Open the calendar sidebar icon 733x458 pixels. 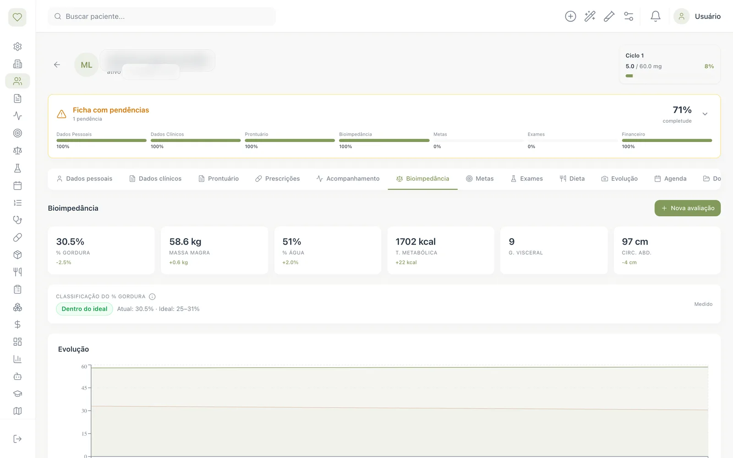tap(17, 185)
